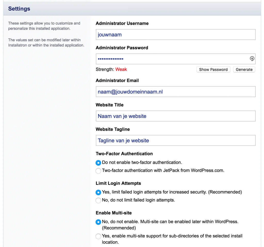Select "No, do not enable" multi-site option
Image resolution: width=264 pixels, height=247 pixels.
pyautogui.click(x=98, y=222)
